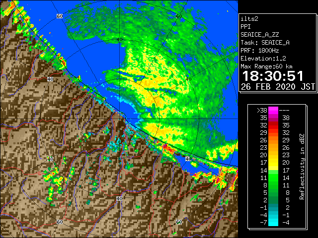Click the 'ilts2' radar site label
The height and width of the screenshot is (238, 318).
[x=249, y=19]
